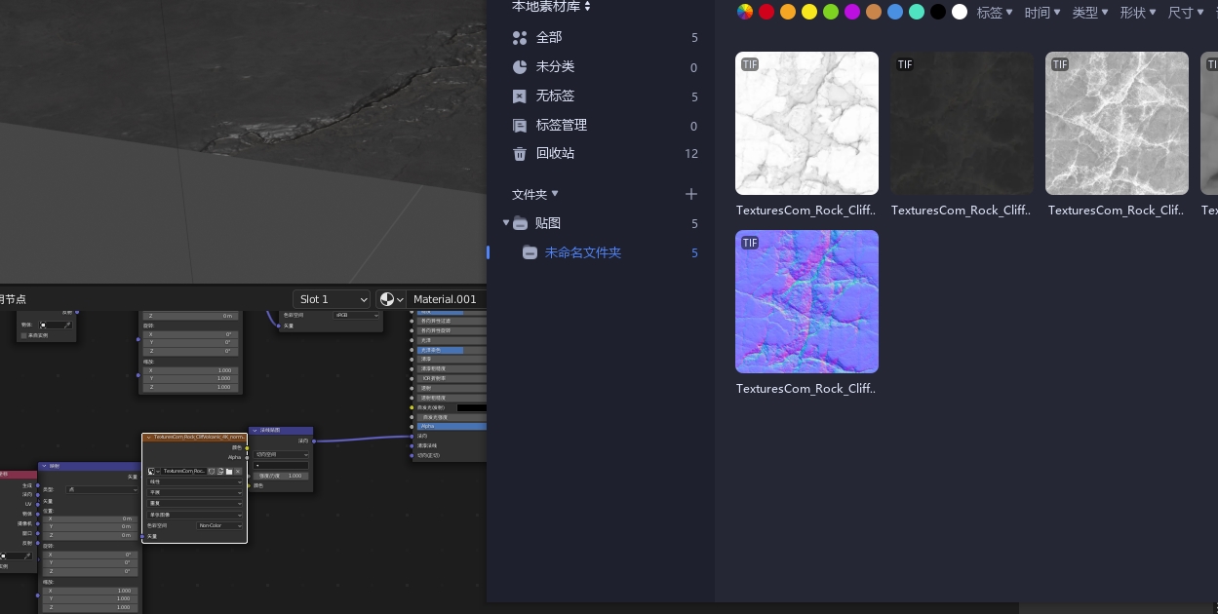Viewport: 1218px width, 614px height.
Task: Open the 平展 projection dropdown
Action: [195, 492]
